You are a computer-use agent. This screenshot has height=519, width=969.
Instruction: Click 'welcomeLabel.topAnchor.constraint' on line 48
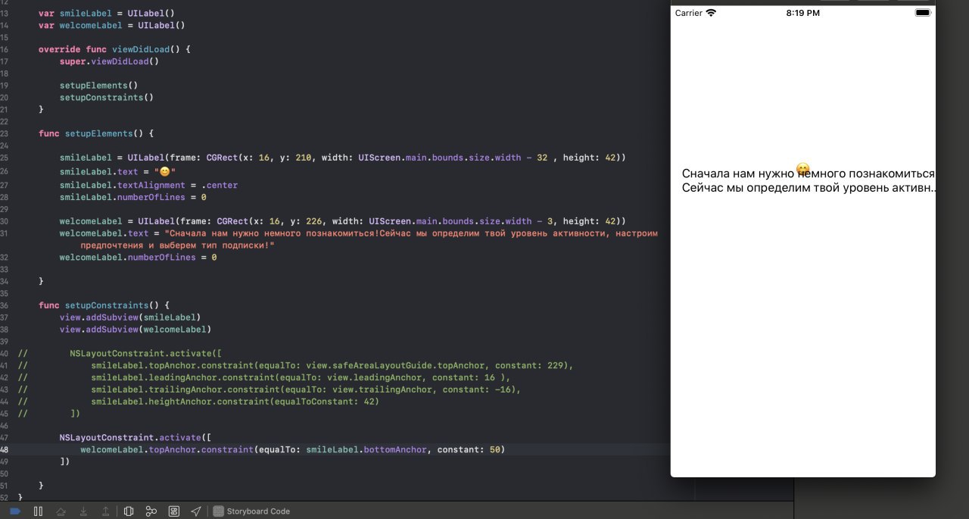(x=167, y=449)
